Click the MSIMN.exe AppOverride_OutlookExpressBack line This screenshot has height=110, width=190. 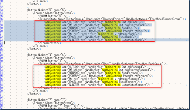tap(96, 25)
